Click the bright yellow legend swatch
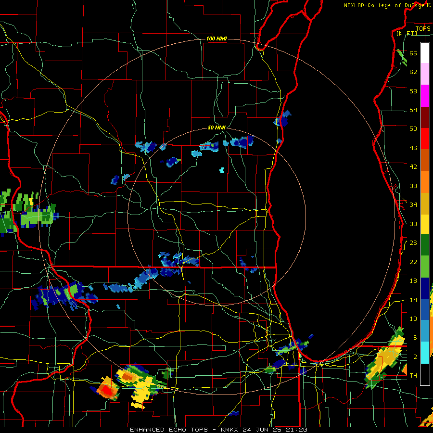The image size is (433, 433). 425,224
